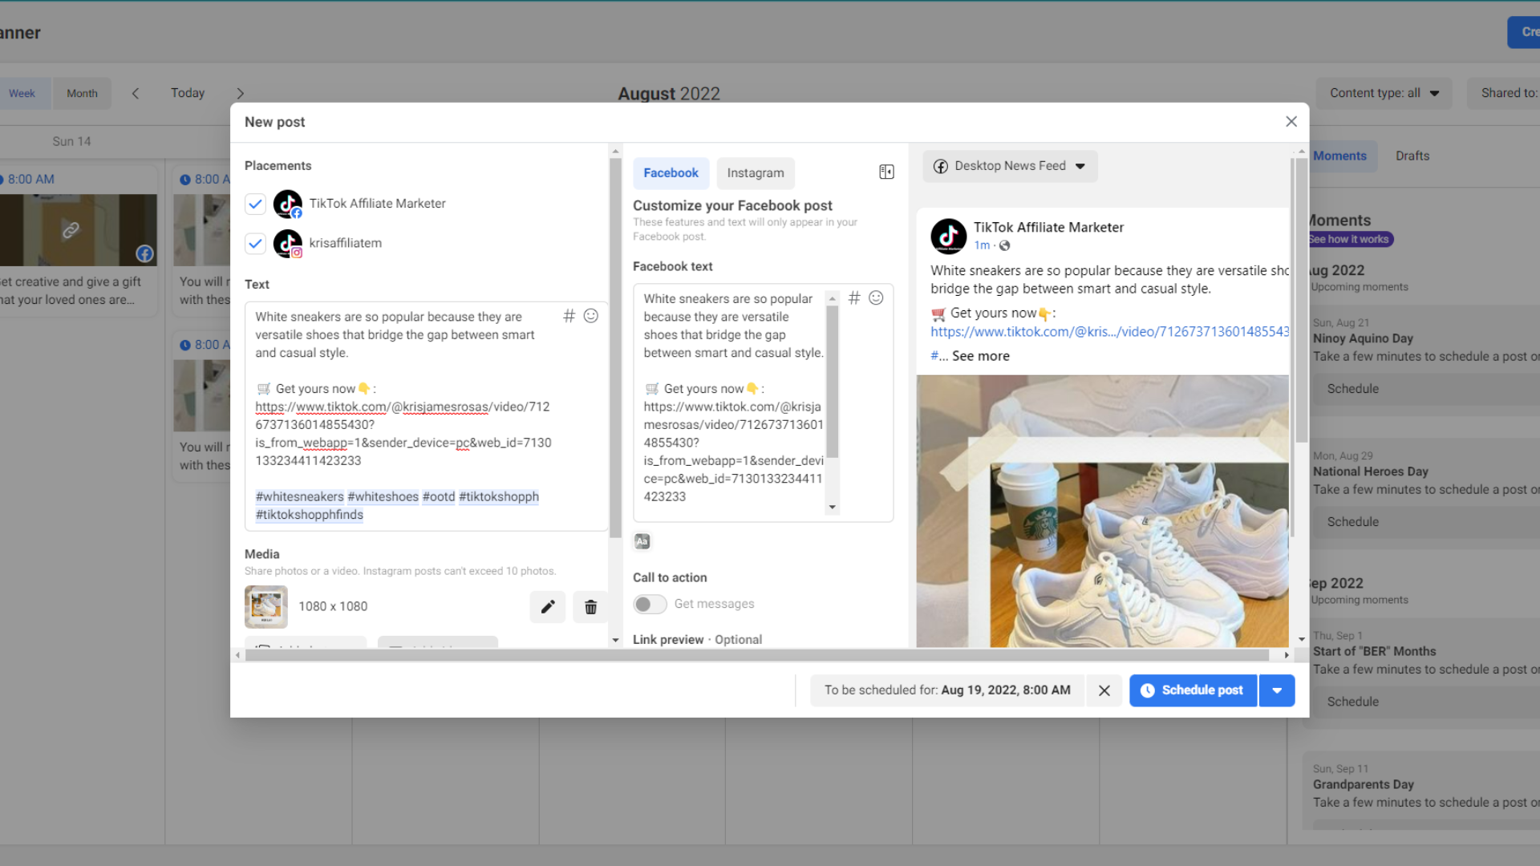1540x866 pixels.
Task: Open emoji picker in Facebook text box
Action: pos(876,298)
